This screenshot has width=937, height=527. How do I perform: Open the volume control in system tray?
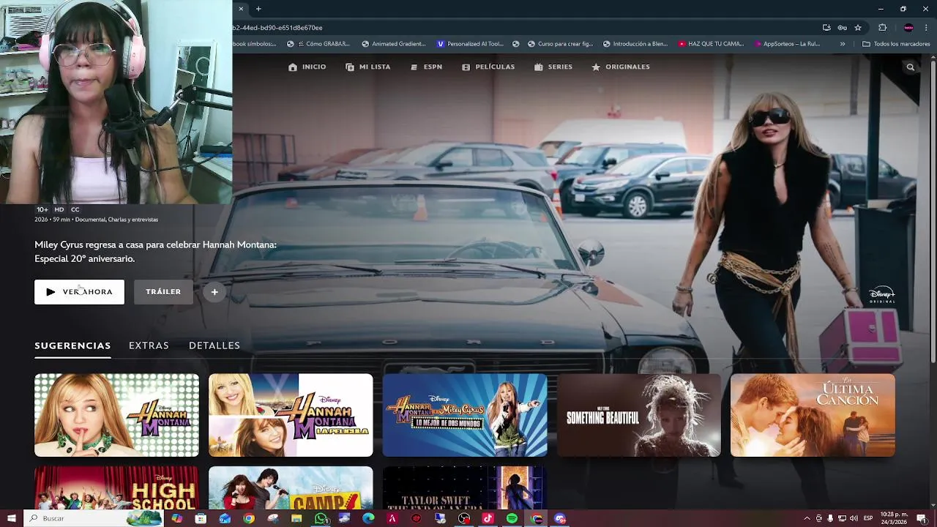tap(854, 518)
